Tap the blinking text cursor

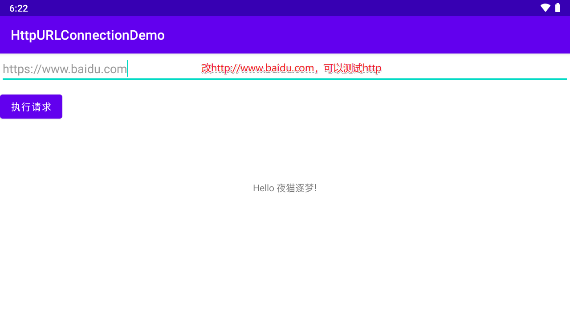(128, 68)
